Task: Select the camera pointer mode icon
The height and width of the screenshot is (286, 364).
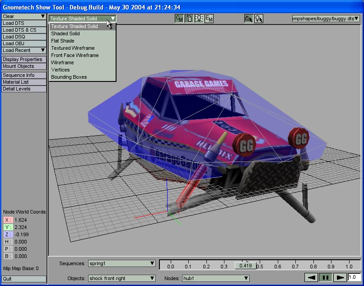Action: (249, 19)
